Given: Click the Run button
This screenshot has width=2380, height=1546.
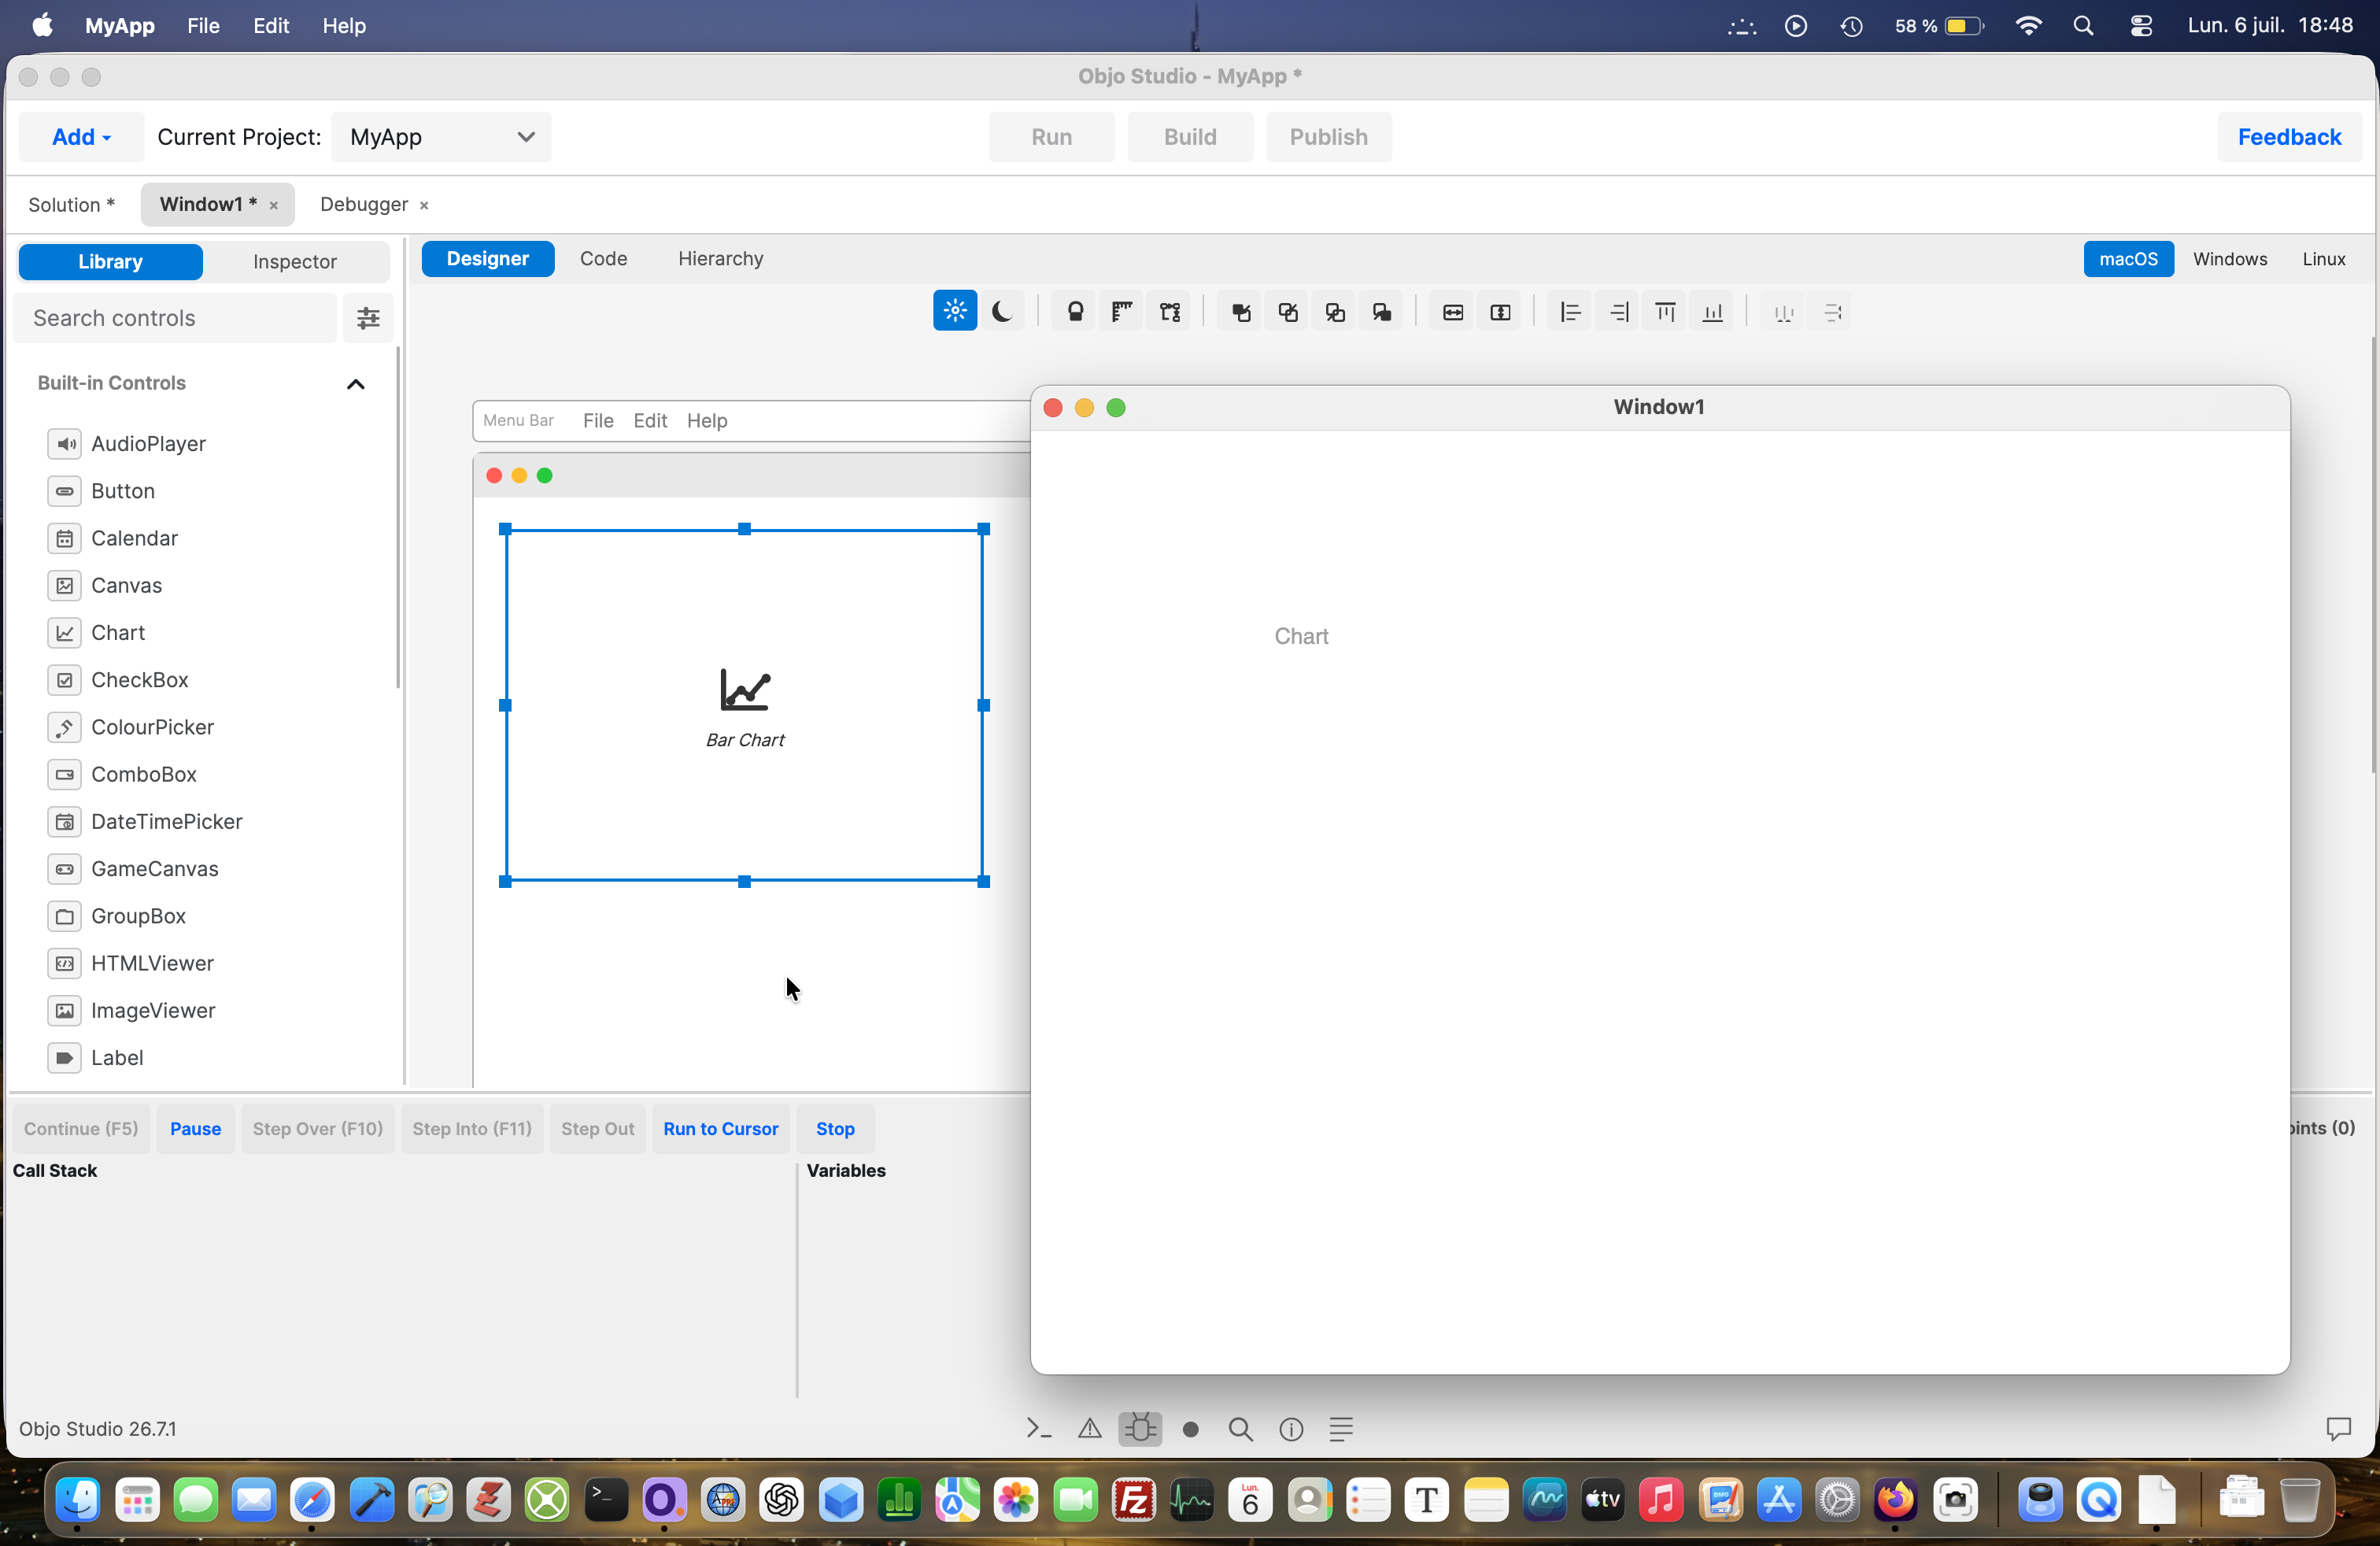Looking at the screenshot, I should click(1051, 137).
